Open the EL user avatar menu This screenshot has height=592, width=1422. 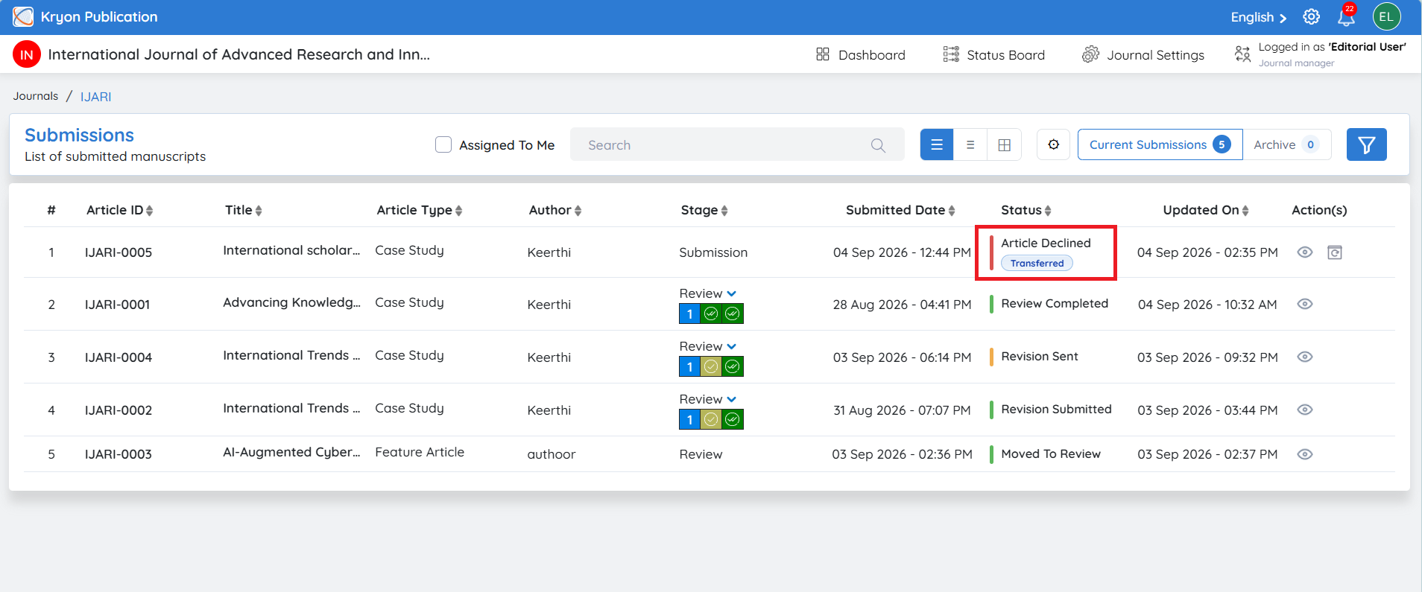coord(1386,16)
